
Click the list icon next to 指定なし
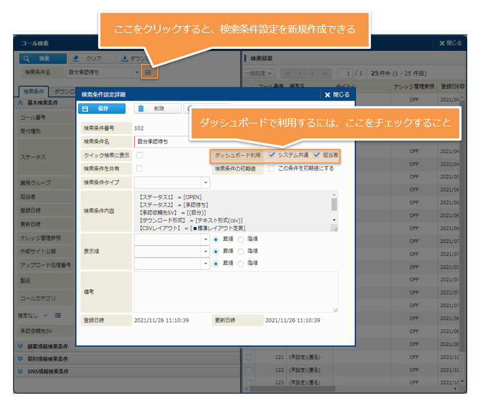click(x=57, y=316)
